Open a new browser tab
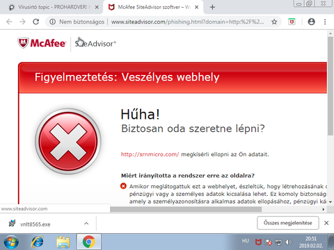334x250 pixels. 212,7
